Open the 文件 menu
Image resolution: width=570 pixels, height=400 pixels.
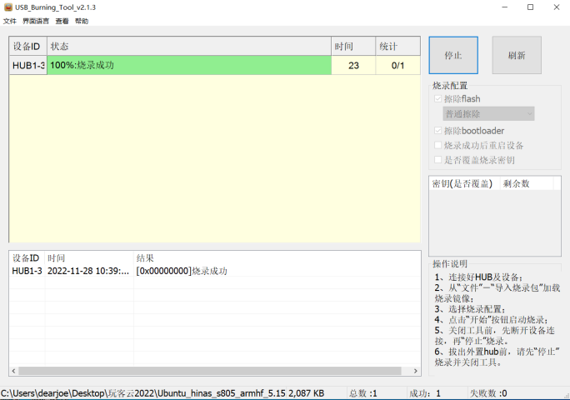pyautogui.click(x=10, y=21)
